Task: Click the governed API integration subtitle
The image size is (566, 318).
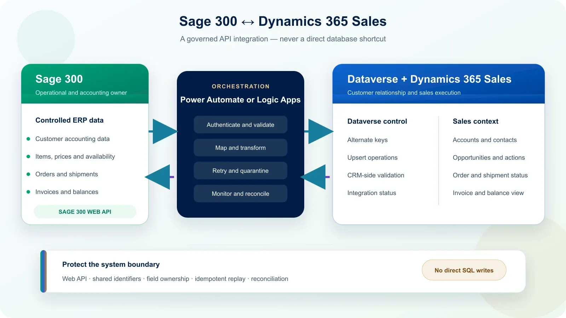Action: pyautogui.click(x=283, y=39)
